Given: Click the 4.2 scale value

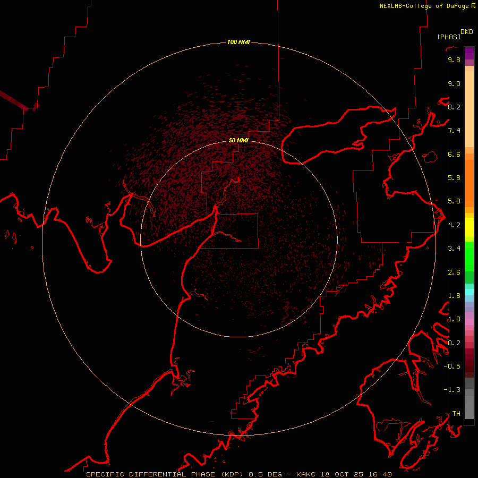Looking at the screenshot, I should tap(454, 225).
